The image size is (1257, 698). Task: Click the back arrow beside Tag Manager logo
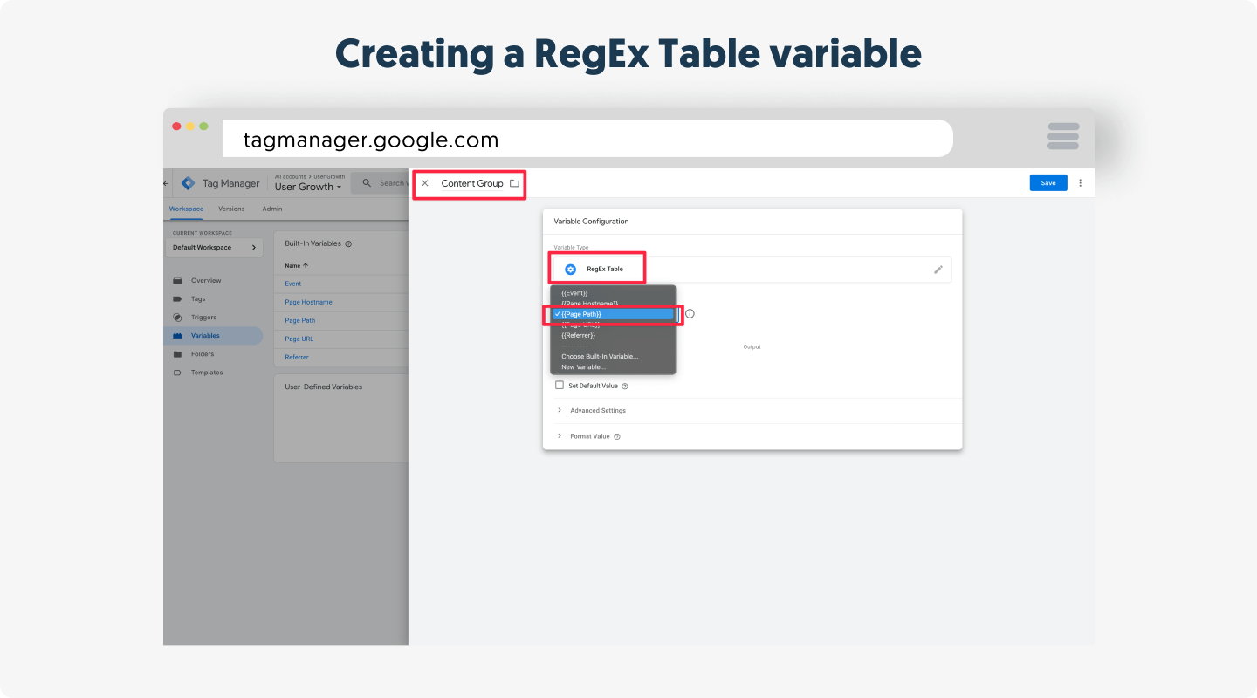coord(166,183)
